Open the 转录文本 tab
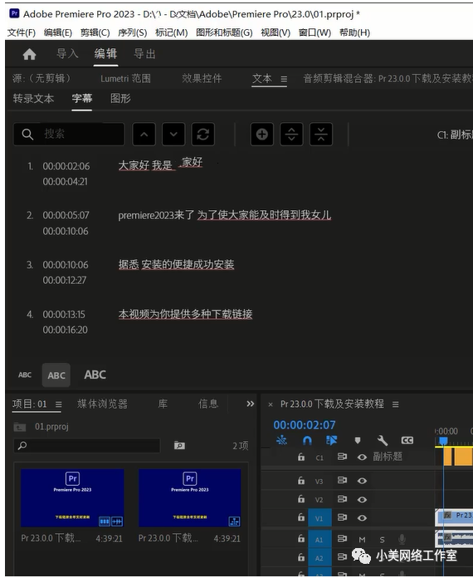The height and width of the screenshot is (578, 473). 33,99
